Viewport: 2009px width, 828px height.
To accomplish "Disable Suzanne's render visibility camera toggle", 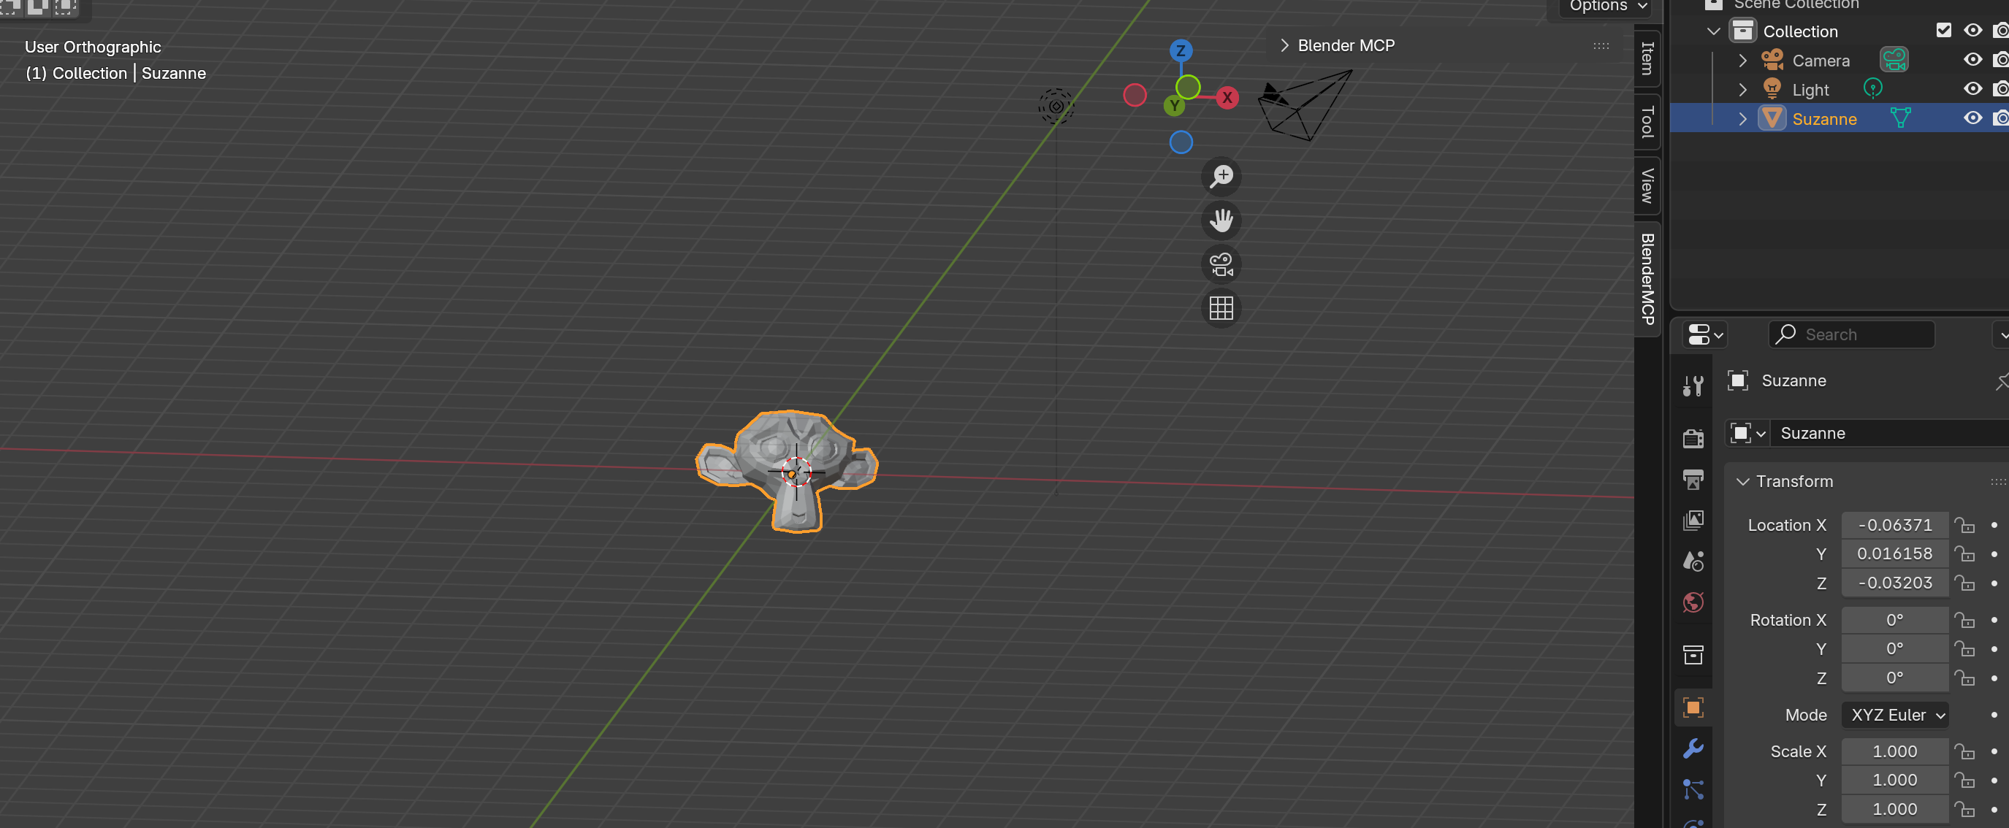I will point(2001,118).
